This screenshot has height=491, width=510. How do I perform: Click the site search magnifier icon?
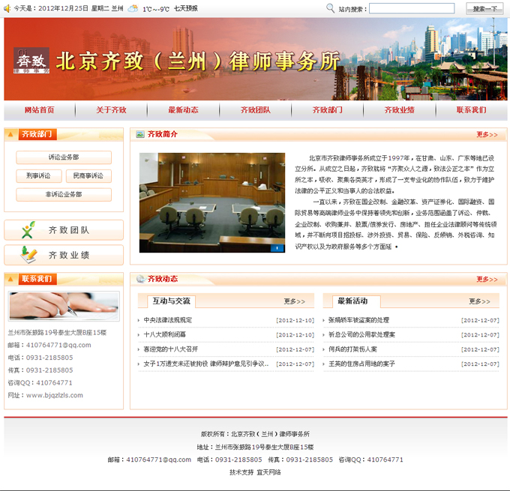point(331,8)
